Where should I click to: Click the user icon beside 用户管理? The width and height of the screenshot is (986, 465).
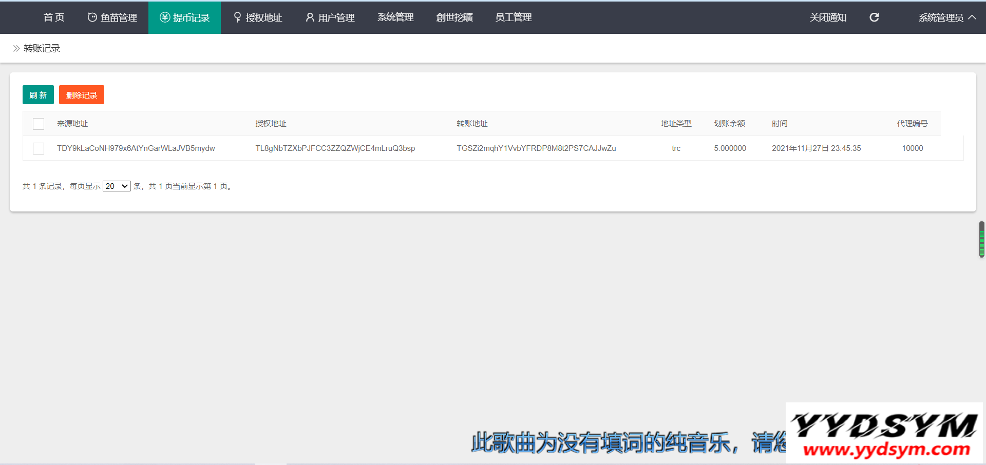pyautogui.click(x=310, y=17)
